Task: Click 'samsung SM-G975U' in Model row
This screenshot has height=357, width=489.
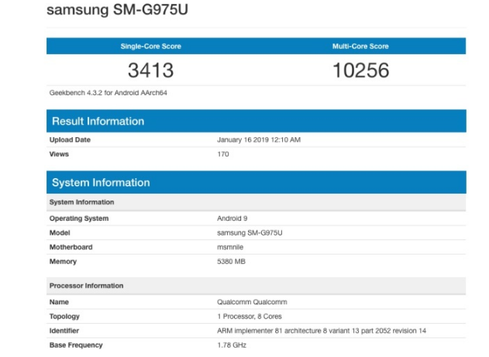Action: tap(250, 232)
